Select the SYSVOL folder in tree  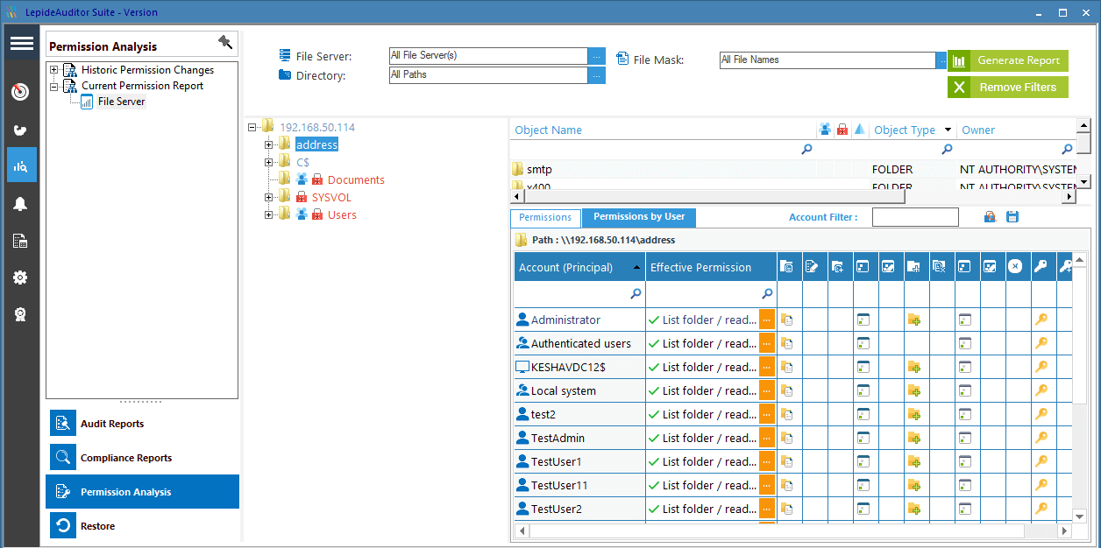click(x=331, y=197)
